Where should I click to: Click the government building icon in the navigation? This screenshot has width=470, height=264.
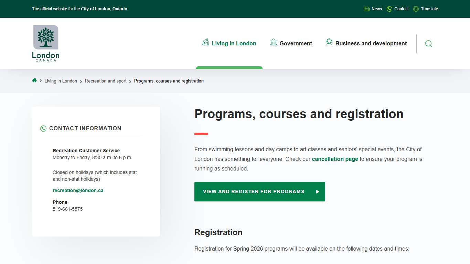(274, 42)
